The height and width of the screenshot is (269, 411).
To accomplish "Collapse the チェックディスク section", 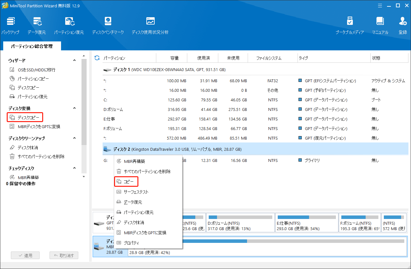I will 74,168.
